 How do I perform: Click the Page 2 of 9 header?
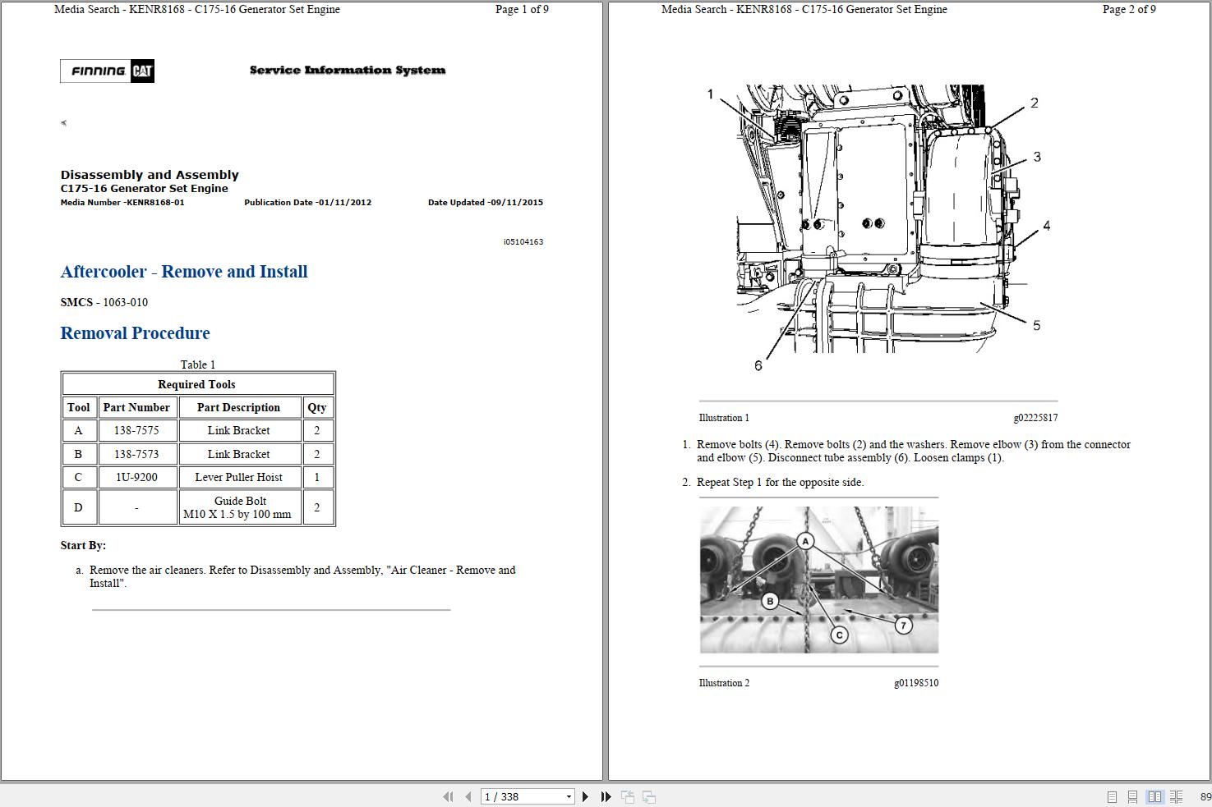pos(1129,10)
